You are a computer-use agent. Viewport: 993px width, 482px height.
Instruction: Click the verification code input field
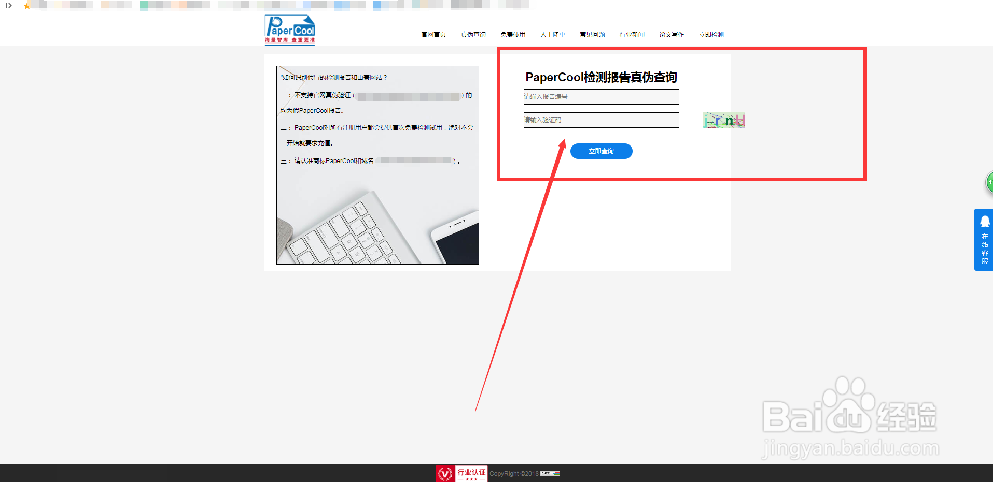[601, 120]
